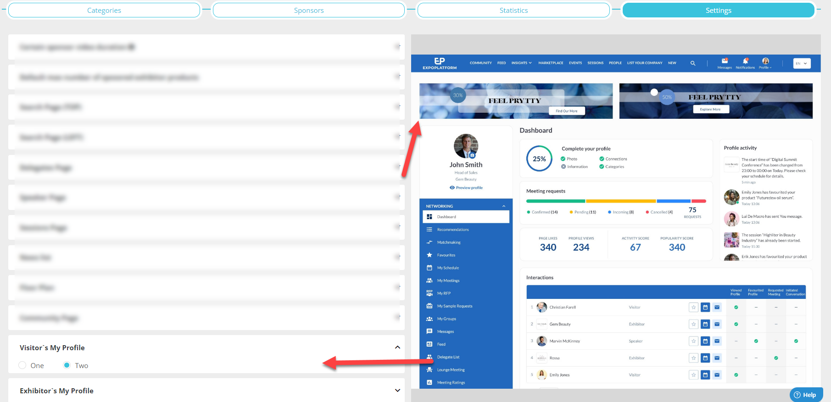Open the INSIGHTS dropdown menu
Viewport: 831px width, 402px height.
pyautogui.click(x=521, y=63)
